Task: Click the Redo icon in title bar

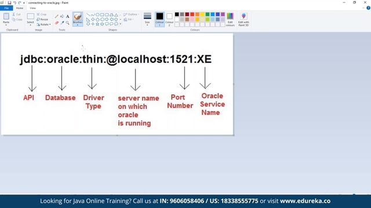Action: pos(19,2)
